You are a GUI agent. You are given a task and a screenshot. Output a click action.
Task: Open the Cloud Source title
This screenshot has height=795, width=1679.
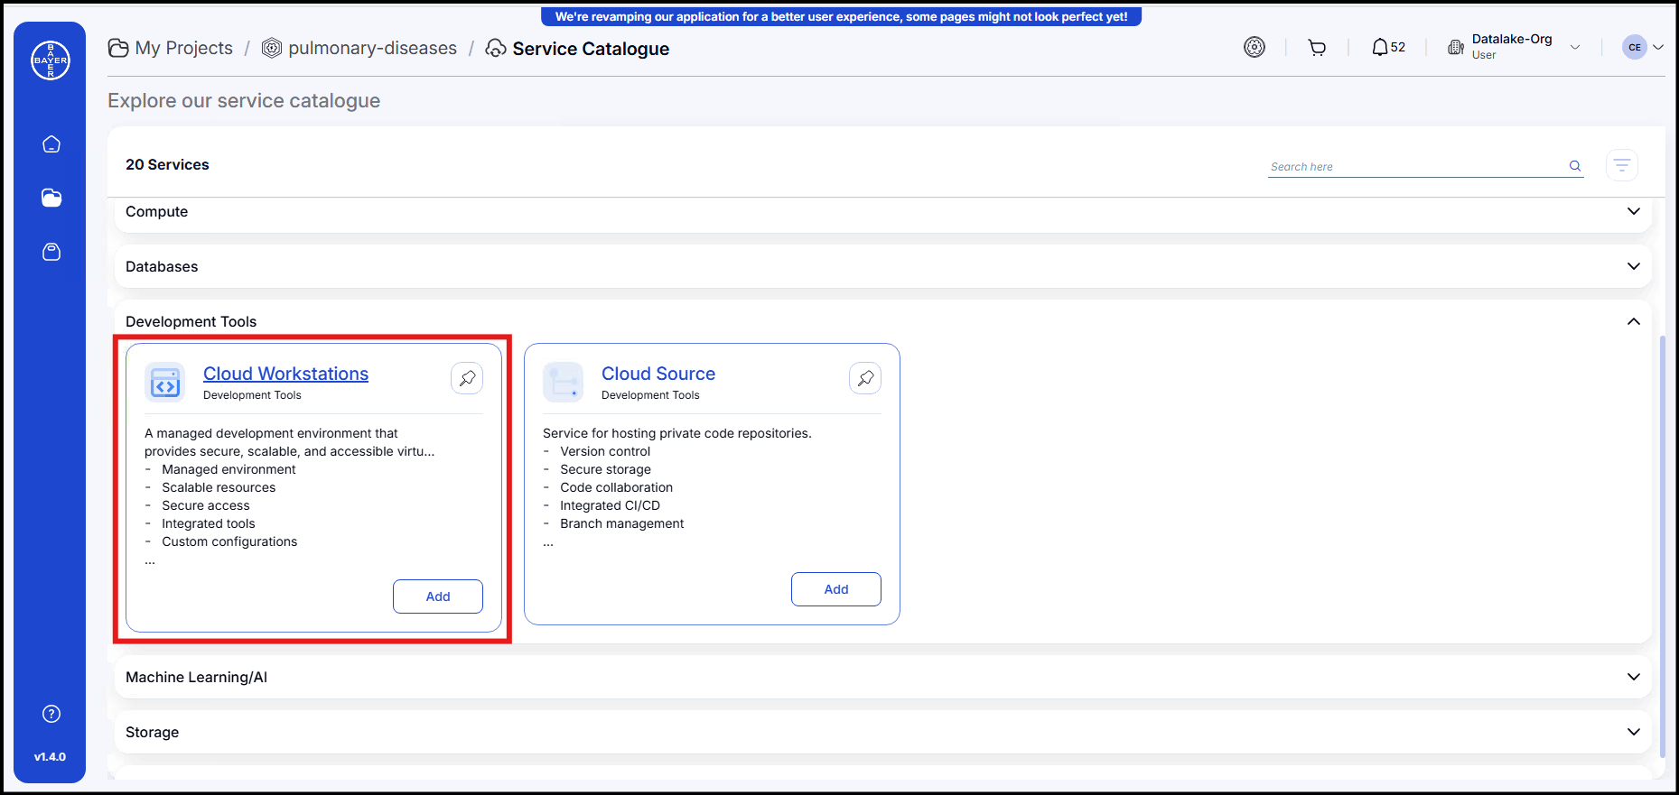pos(658,374)
